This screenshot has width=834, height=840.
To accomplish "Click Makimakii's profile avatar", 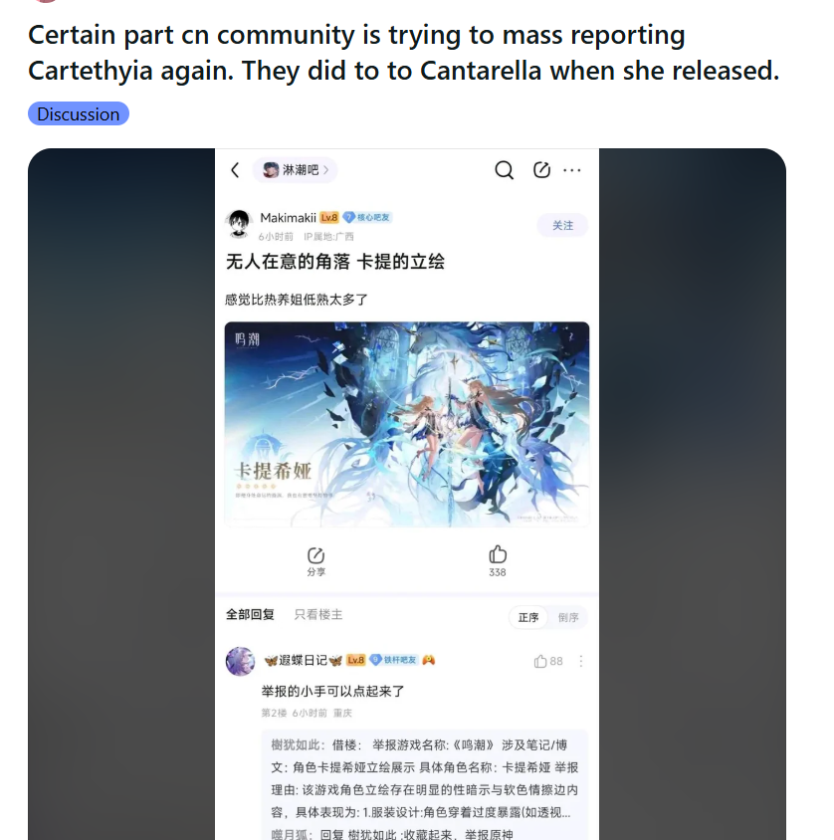I will tap(239, 224).
